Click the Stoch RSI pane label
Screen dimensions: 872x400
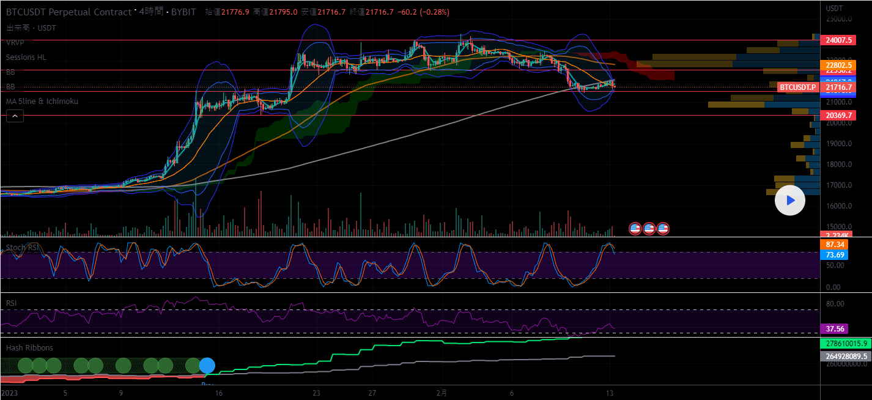(x=24, y=248)
